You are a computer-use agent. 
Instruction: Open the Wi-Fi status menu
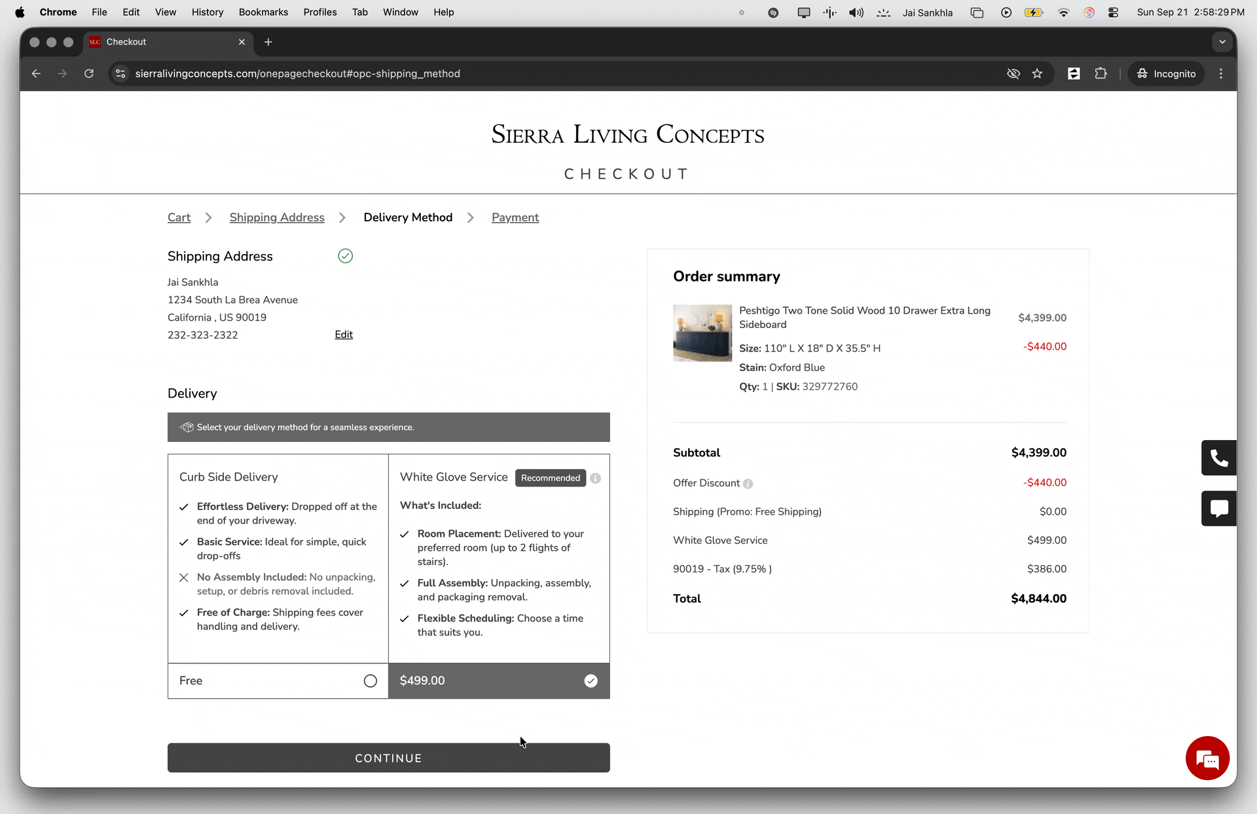point(1063,12)
